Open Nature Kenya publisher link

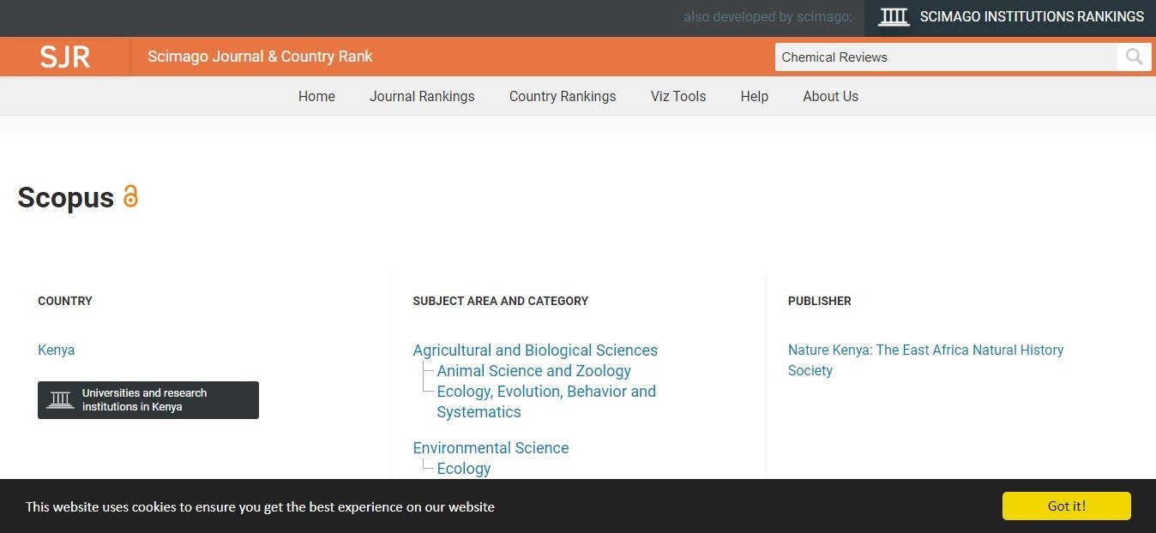[925, 350]
